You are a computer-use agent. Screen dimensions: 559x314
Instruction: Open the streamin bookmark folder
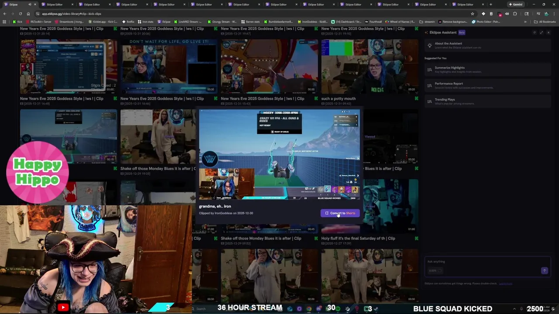[x=427, y=21]
